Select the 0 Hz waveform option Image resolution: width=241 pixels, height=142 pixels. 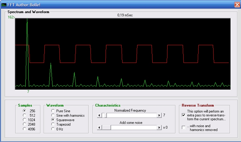click(x=53, y=129)
